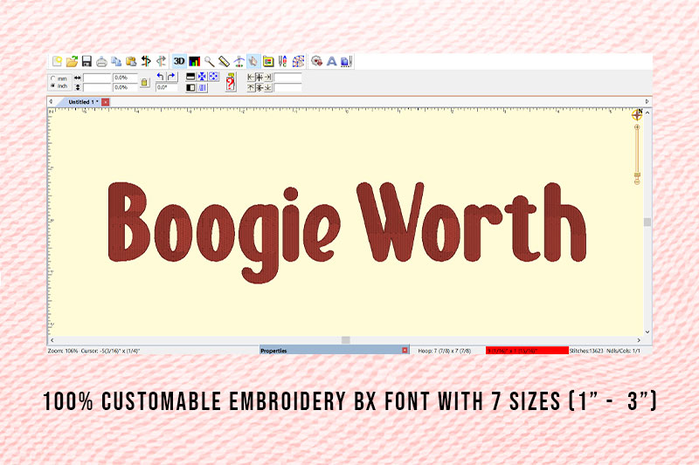Open a file with the folder icon
699x465 pixels.
[x=72, y=61]
